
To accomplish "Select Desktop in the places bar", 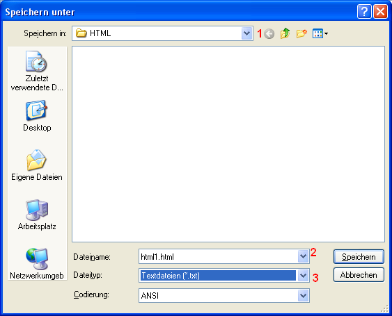I will pos(37,116).
